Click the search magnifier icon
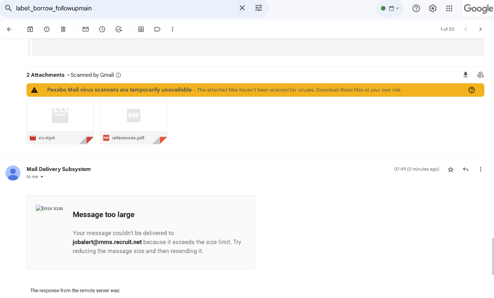 click(9, 8)
